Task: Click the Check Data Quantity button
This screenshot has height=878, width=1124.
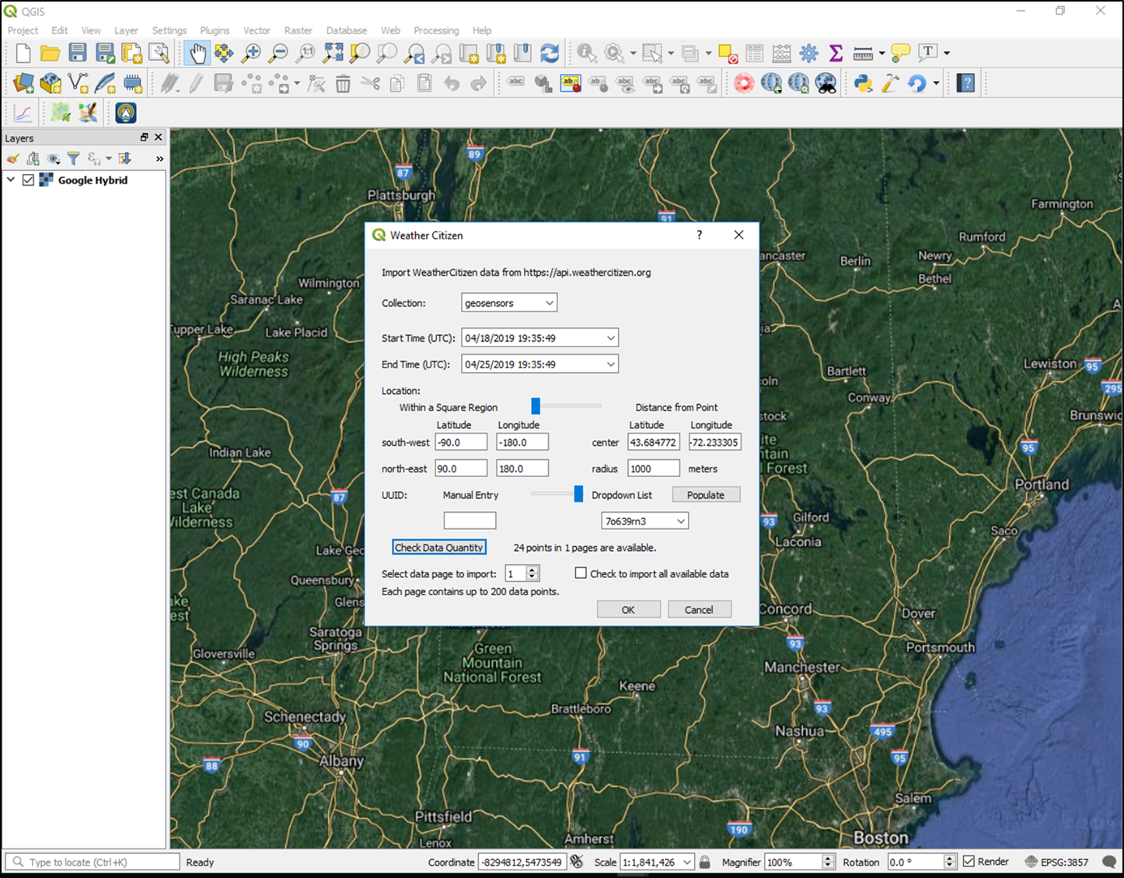Action: [439, 548]
